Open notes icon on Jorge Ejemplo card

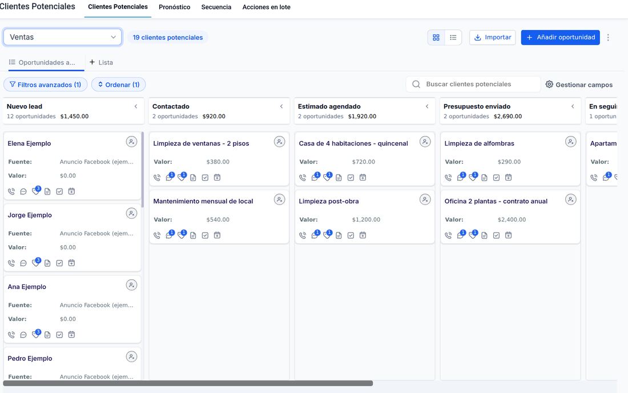[47, 263]
